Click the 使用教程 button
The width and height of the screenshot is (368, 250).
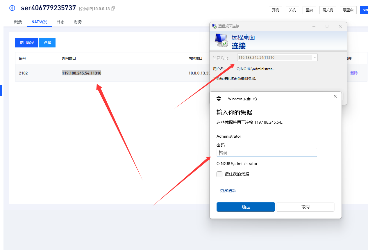[27, 43]
